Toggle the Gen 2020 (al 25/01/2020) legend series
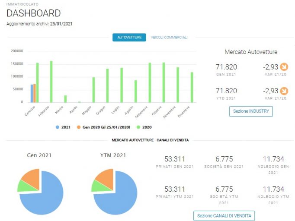 [x=104, y=127]
